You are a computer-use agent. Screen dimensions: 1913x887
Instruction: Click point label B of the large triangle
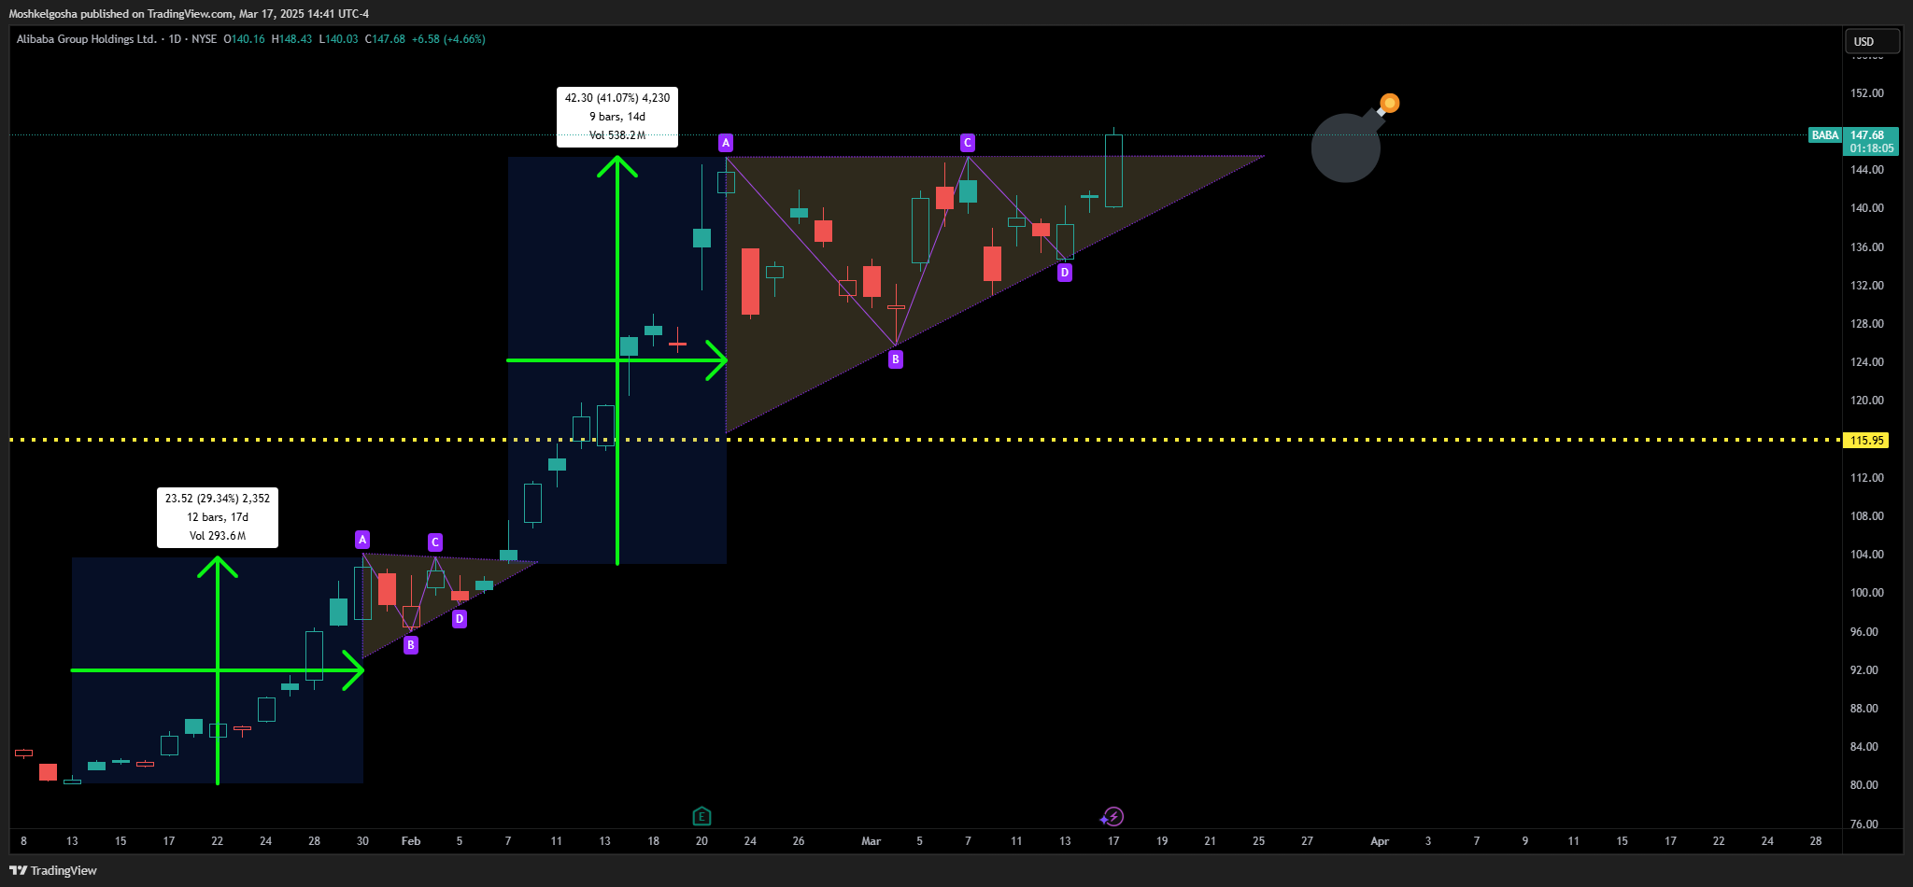[896, 359]
